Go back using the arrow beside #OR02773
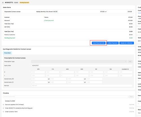 [x=3, y=3]
